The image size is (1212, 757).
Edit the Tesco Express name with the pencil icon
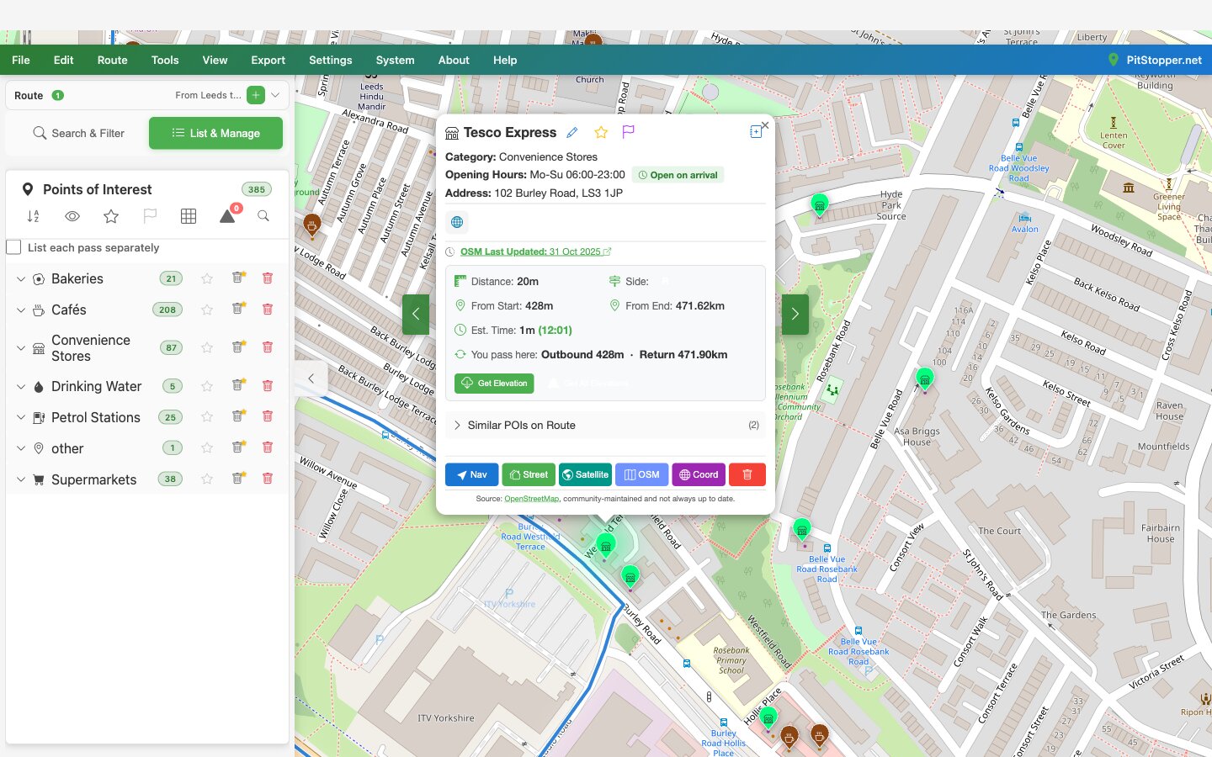click(x=572, y=133)
